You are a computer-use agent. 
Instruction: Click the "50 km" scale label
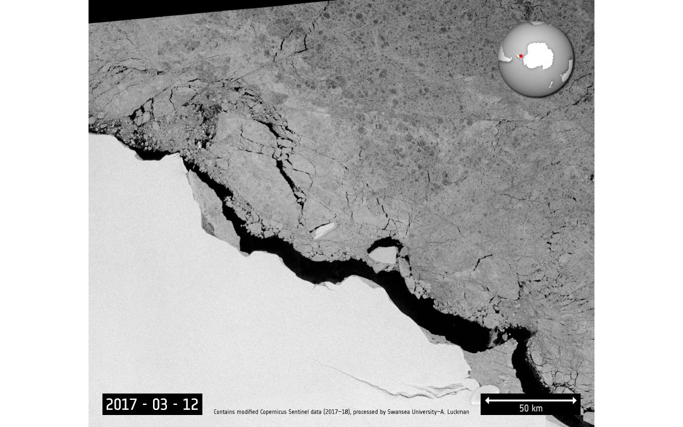(531, 409)
